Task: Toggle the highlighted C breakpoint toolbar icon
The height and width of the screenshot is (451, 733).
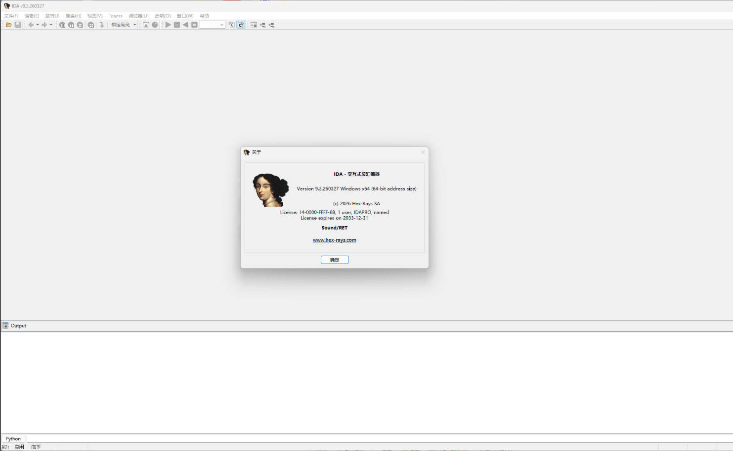Action: point(241,25)
